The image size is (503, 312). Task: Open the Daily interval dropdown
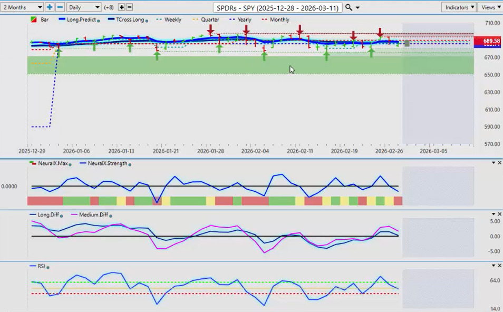pyautogui.click(x=83, y=7)
